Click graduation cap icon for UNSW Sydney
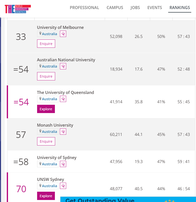Viewport: 196px width, 202px height. click(63, 186)
